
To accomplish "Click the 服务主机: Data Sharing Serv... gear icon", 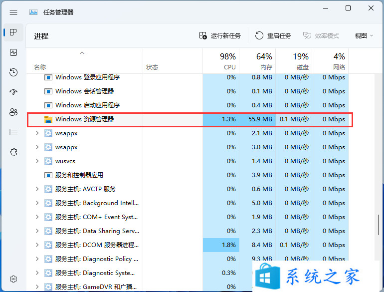I will tap(48, 231).
